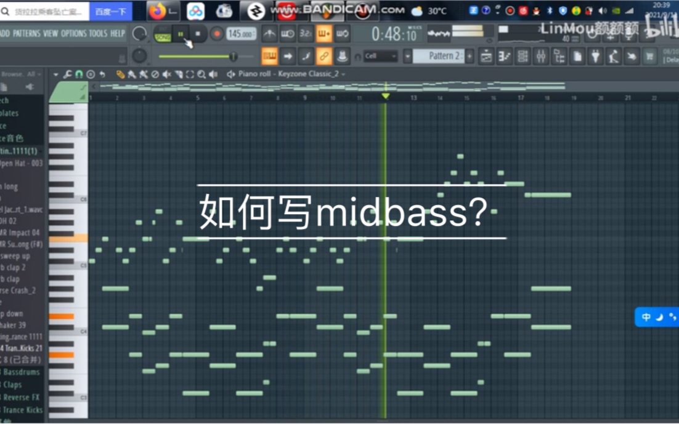This screenshot has height=424, width=679.
Task: Open the Mixer panel
Action: point(541,56)
